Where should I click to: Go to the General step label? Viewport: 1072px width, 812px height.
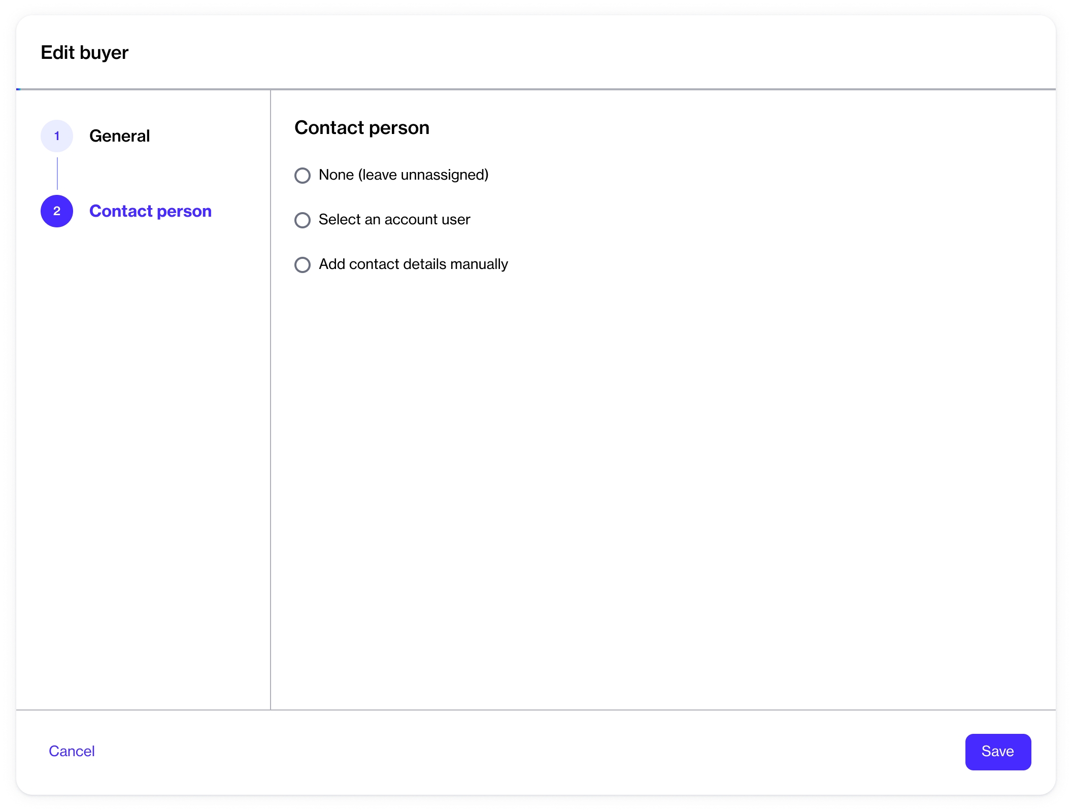(119, 136)
